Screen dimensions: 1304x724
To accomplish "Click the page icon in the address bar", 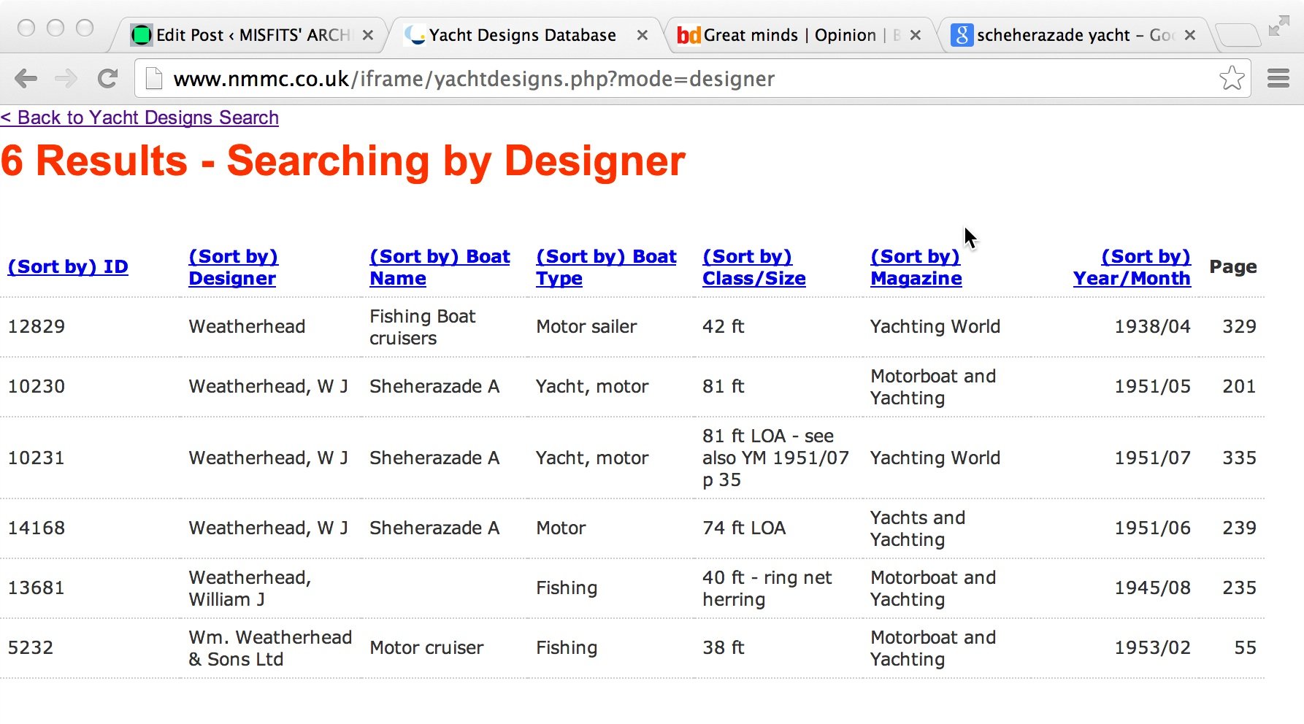I will tap(154, 78).
